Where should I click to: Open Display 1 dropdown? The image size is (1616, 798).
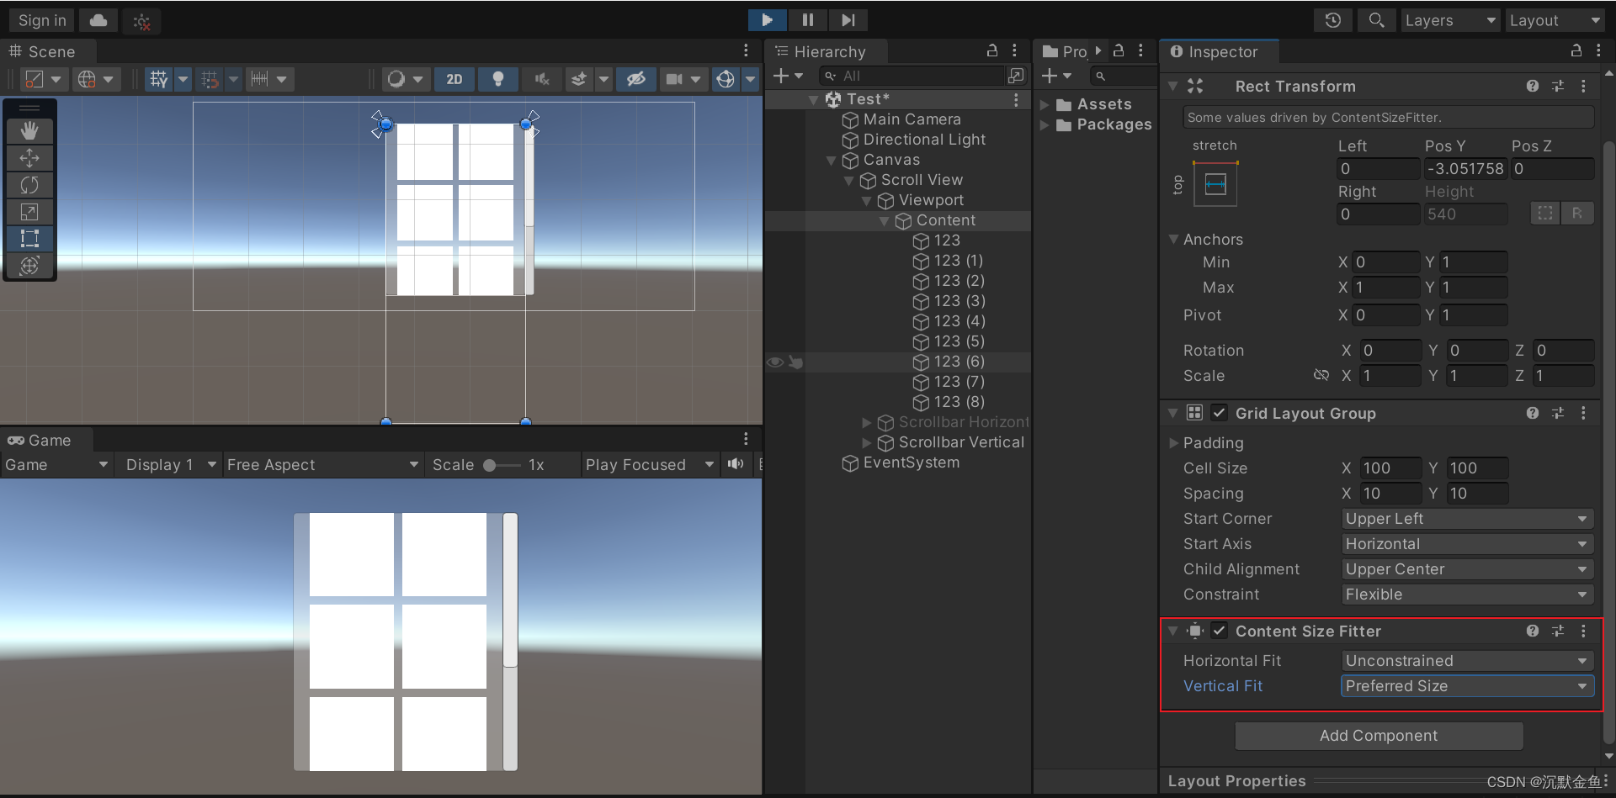[171, 464]
